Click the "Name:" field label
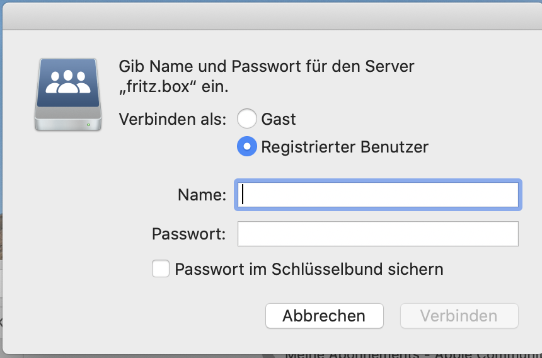Screen dimensions: 542x358 coord(202,195)
